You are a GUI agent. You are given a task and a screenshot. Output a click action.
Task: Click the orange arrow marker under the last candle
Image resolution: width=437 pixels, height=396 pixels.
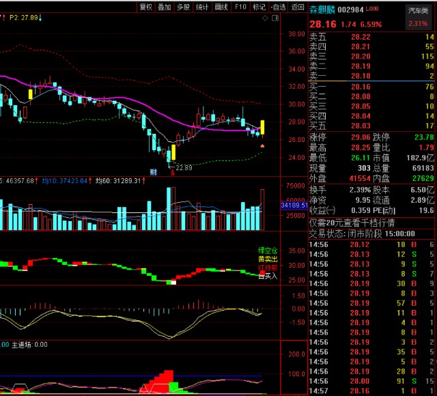(263, 146)
